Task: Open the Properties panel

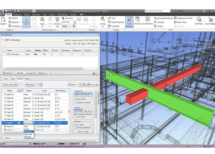Action: pos(114,26)
